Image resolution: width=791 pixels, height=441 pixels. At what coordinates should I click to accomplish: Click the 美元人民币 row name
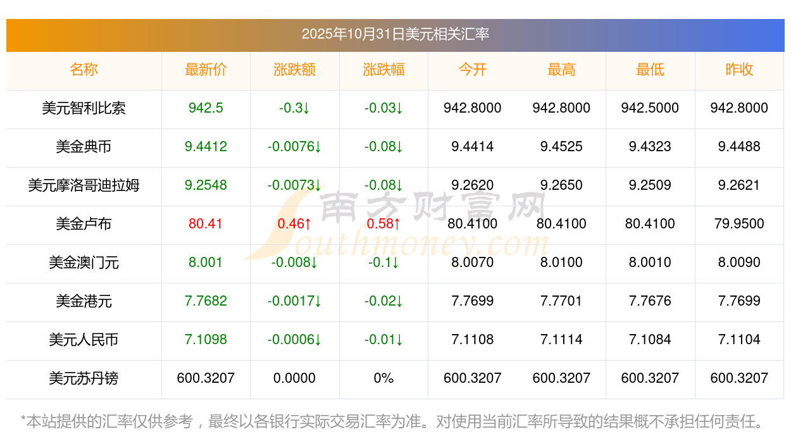(84, 340)
